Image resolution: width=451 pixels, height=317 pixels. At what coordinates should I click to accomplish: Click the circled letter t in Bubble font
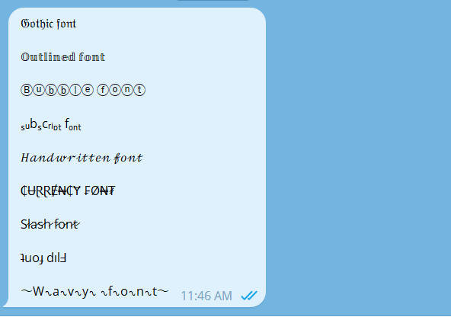tap(139, 90)
